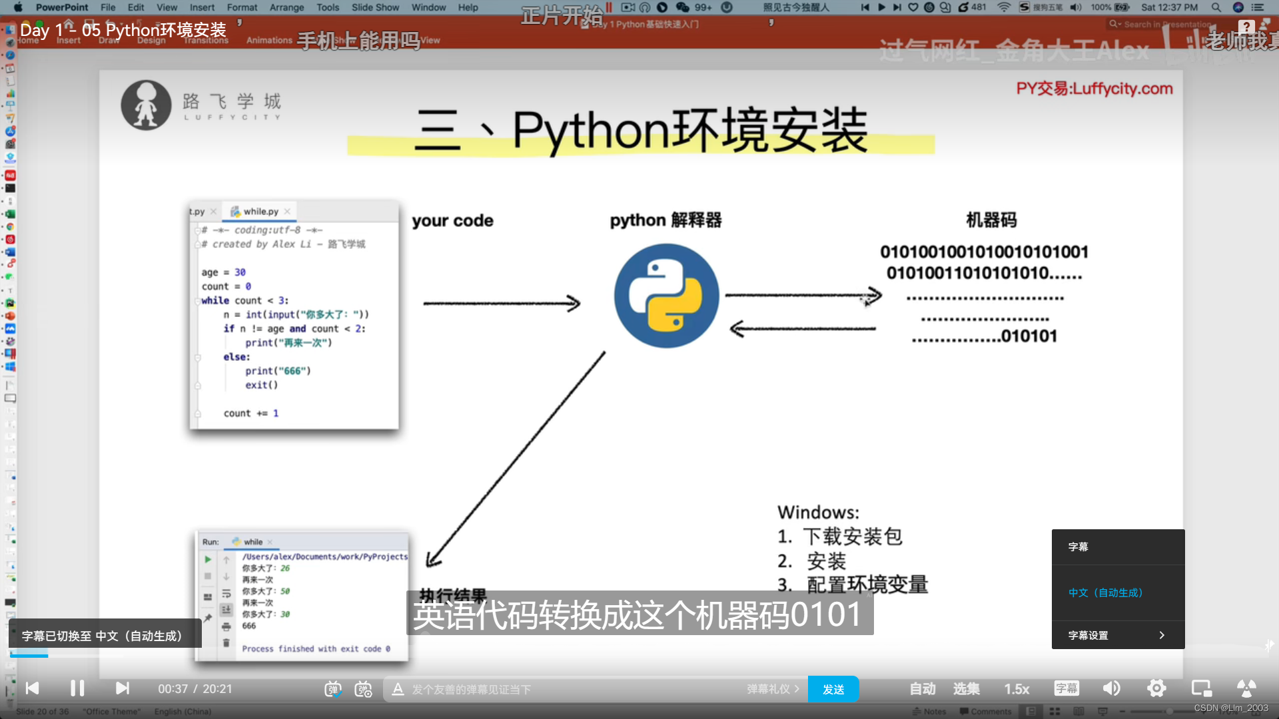Expand the 字幕设置 submenu
The image size is (1279, 719).
click(x=1117, y=635)
